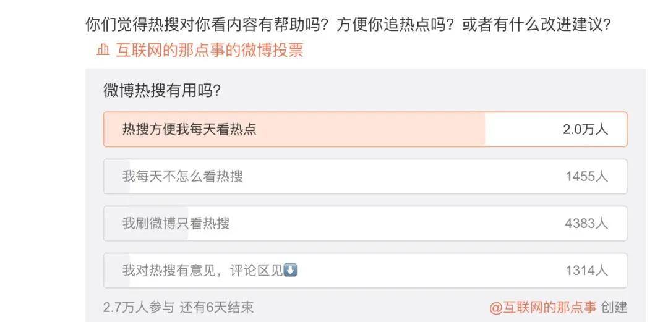668x322 pixels.
Task: Open the 互联网的那点事的微博投票 link
Action: 209,51
